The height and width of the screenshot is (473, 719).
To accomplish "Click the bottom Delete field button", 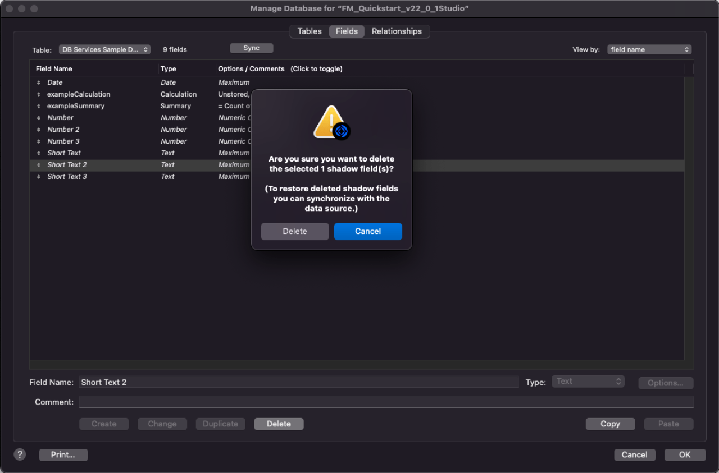I will click(x=279, y=424).
